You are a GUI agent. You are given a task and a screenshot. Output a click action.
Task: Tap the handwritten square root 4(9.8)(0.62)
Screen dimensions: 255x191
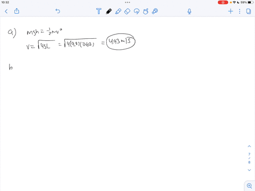[x=80, y=43]
